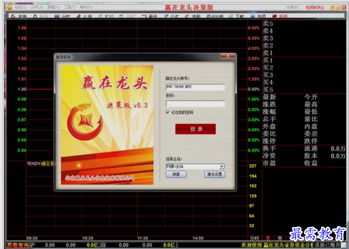Close the 登录服务 login dialog

pyautogui.click(x=228, y=56)
